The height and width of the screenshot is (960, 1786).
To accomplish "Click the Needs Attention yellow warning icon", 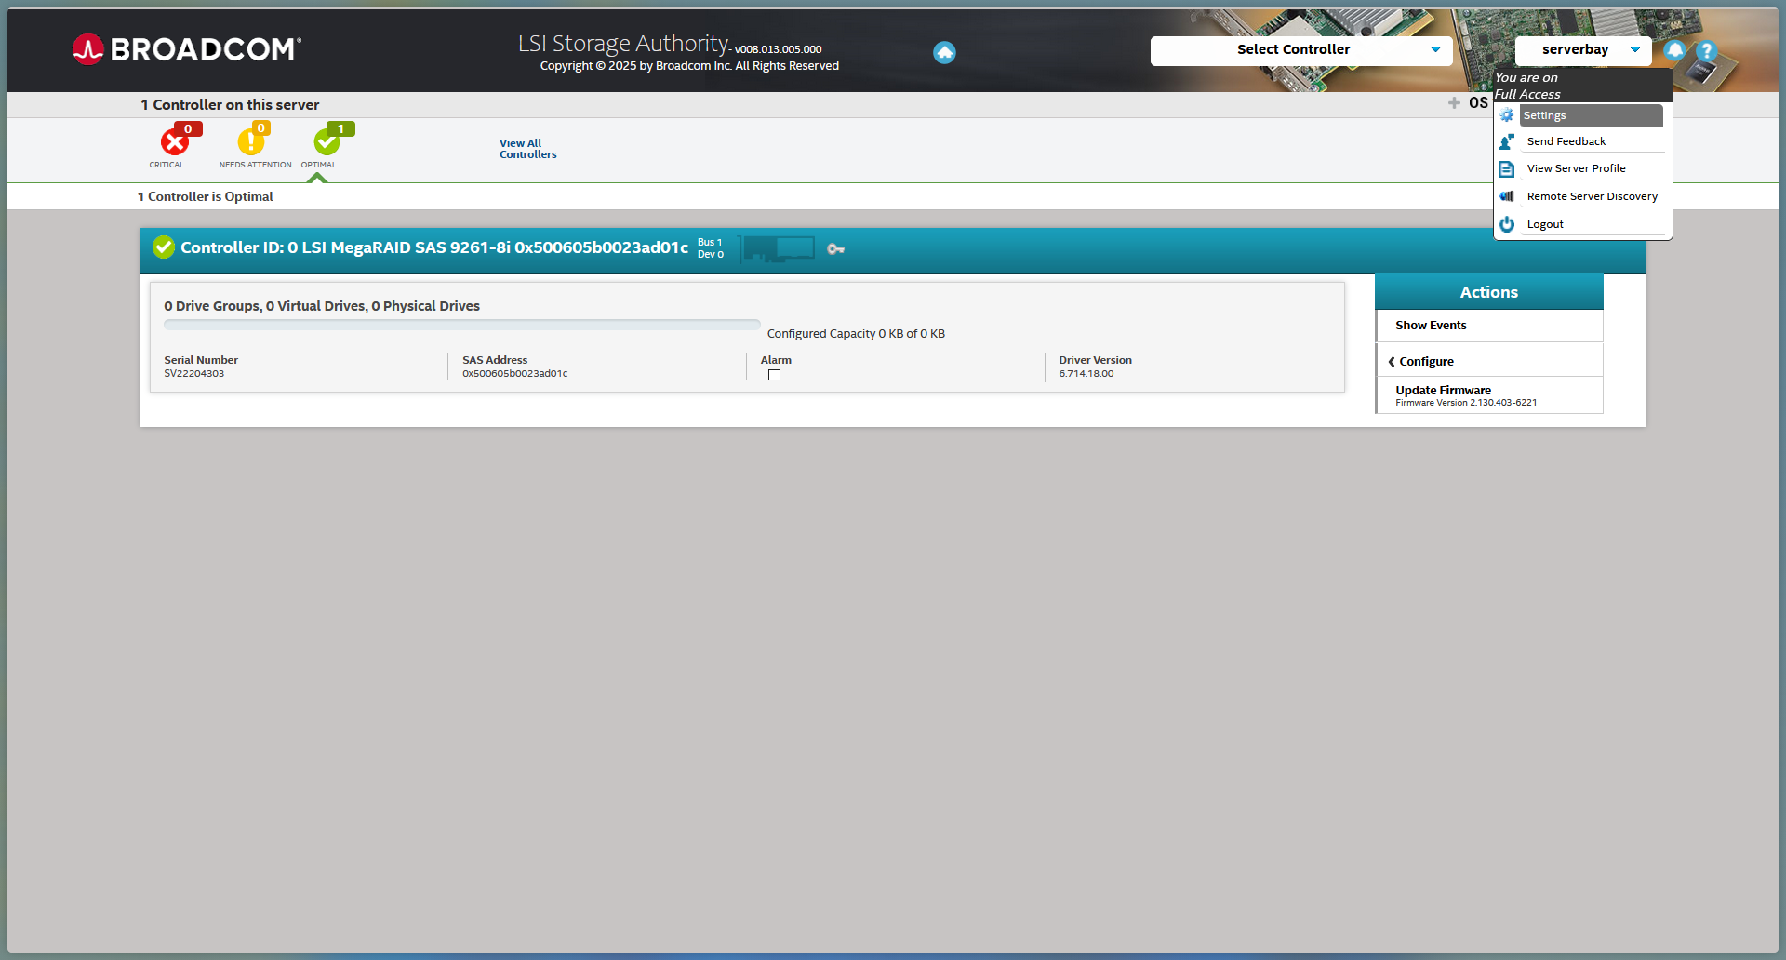I will click(x=250, y=141).
